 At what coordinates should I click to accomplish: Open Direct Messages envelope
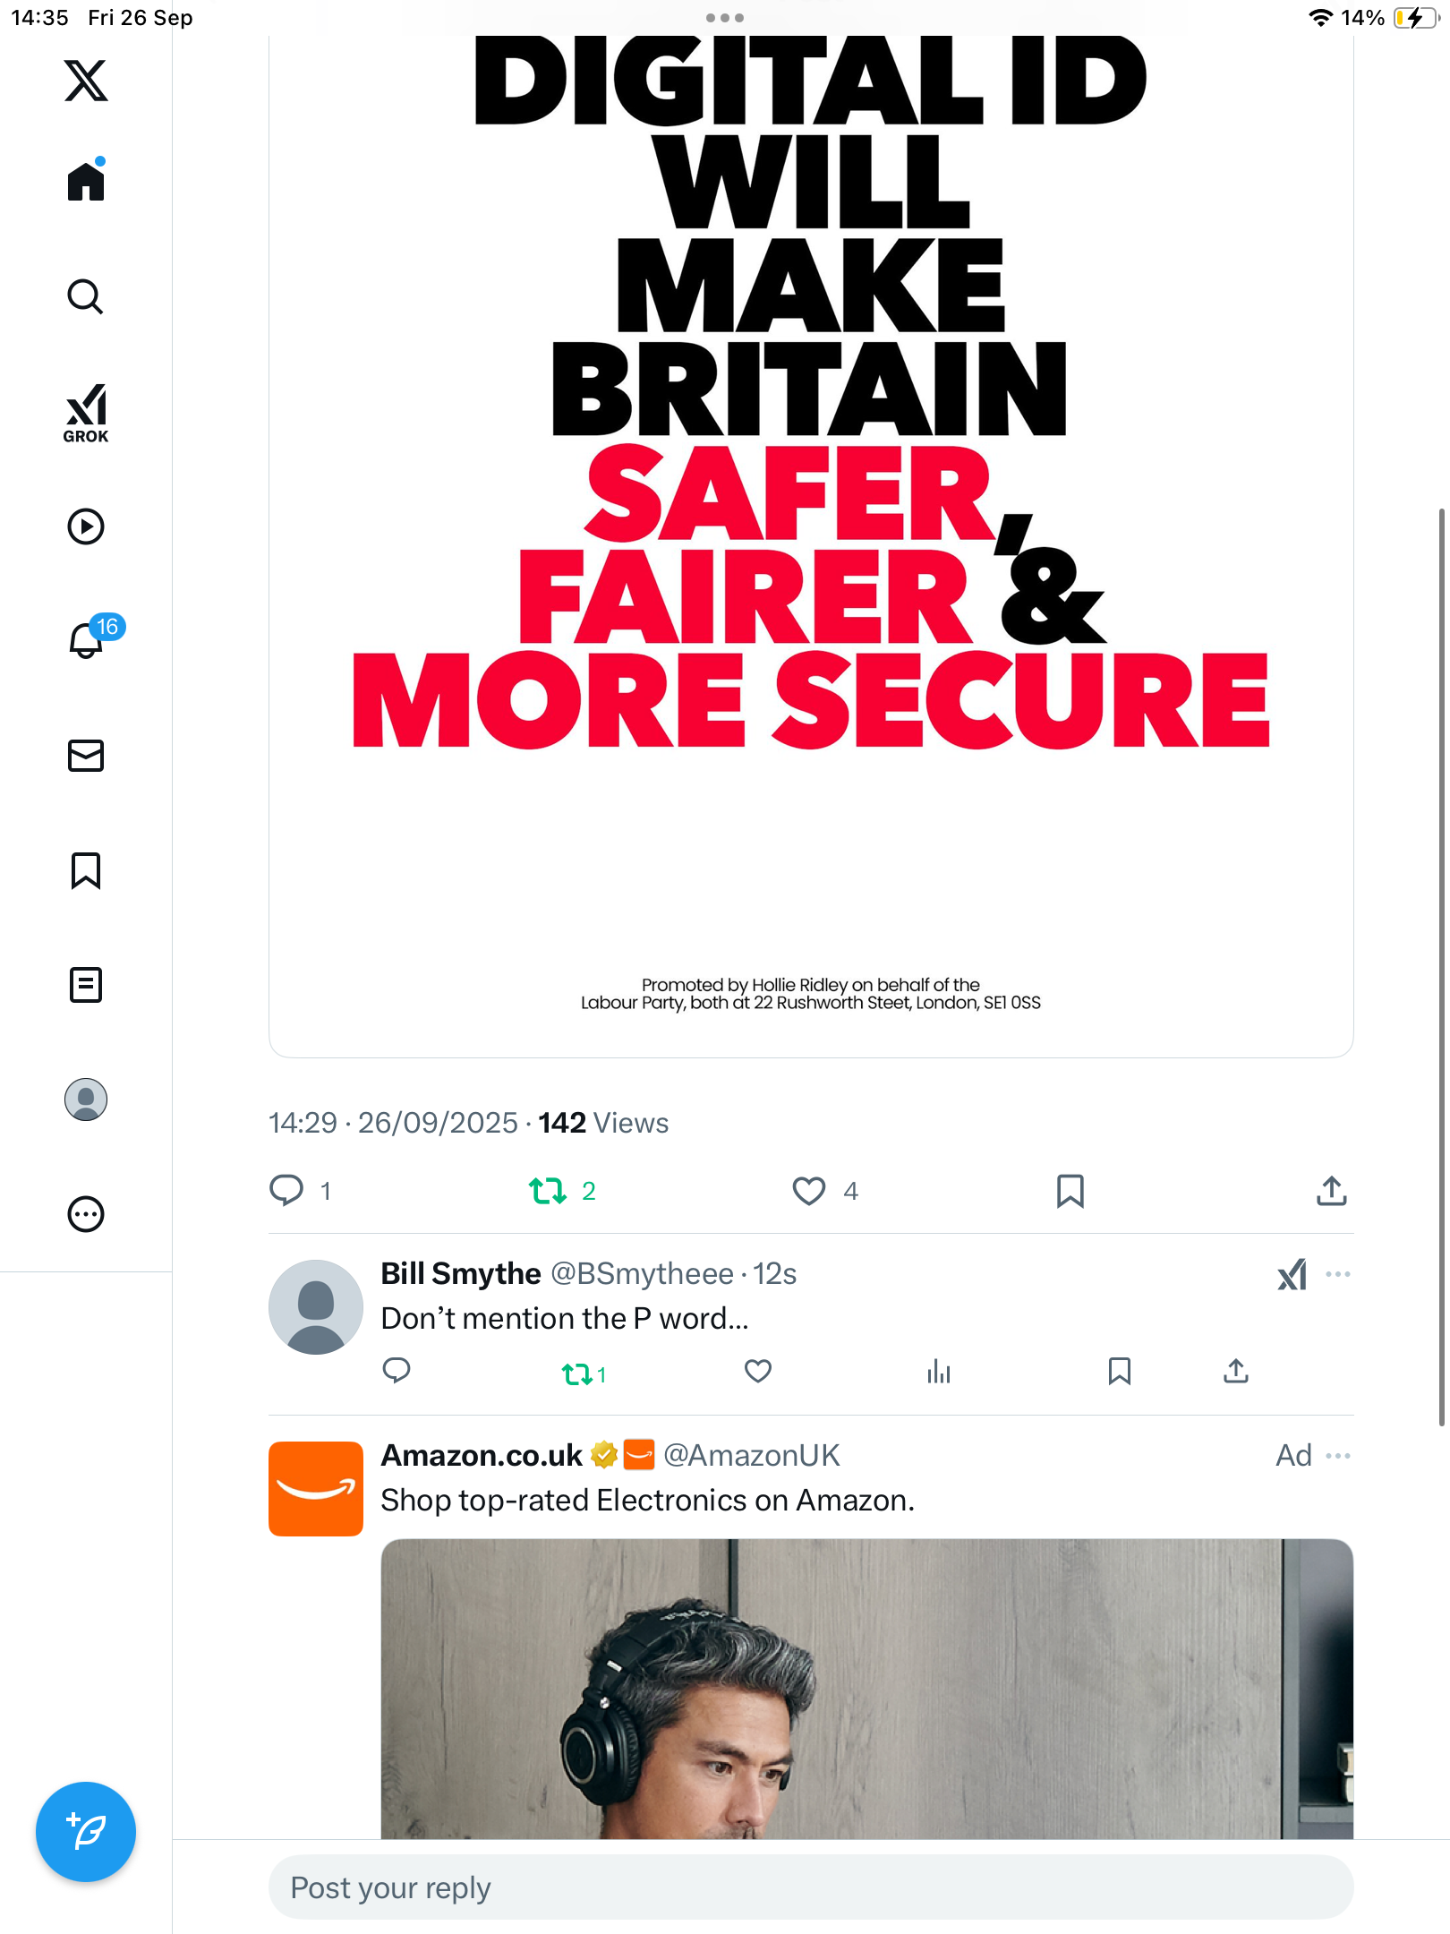(x=86, y=756)
